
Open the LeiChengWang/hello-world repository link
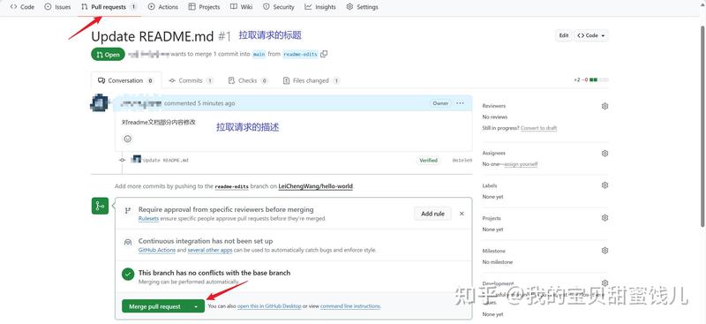[316, 186]
